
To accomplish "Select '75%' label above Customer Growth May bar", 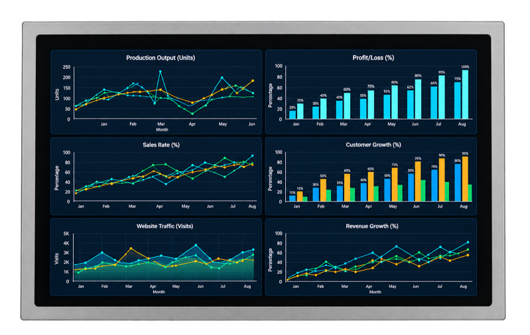I will (395, 165).
